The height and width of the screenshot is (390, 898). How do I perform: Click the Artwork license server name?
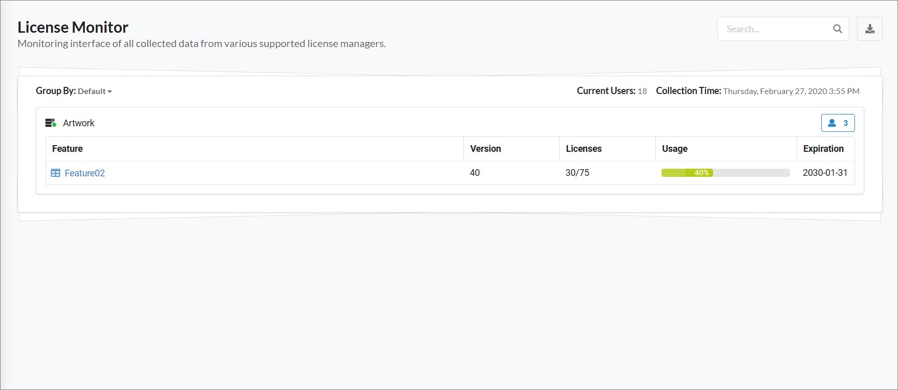(79, 123)
